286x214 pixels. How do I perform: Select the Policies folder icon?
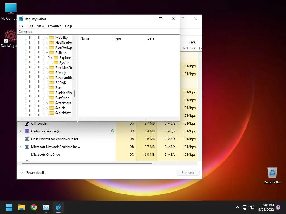click(x=52, y=53)
